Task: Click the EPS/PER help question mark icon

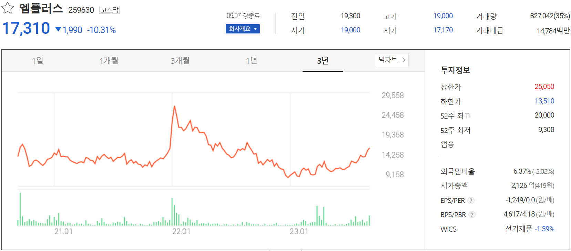Action: (471, 200)
